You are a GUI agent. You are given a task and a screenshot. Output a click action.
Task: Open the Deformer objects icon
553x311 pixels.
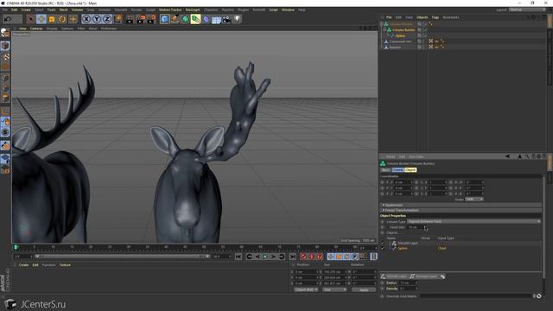coord(206,19)
